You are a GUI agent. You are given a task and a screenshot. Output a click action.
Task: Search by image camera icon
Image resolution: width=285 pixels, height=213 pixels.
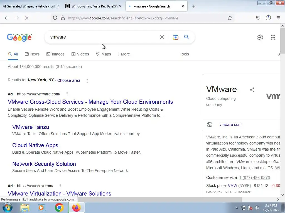(175, 37)
